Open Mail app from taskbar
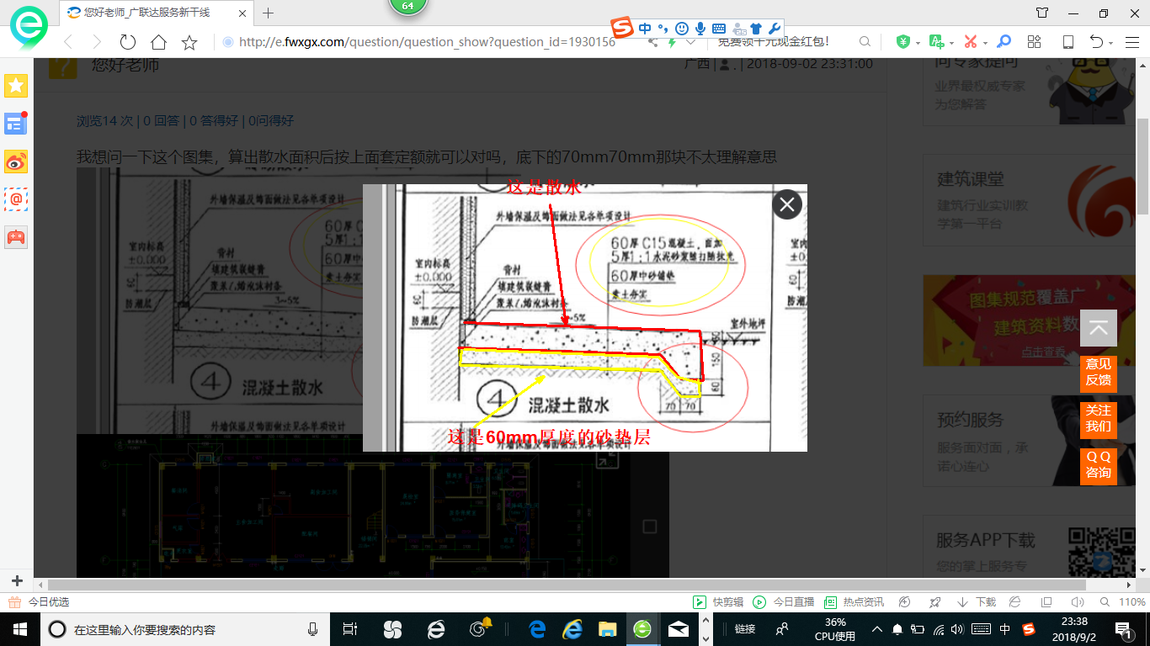 678,629
